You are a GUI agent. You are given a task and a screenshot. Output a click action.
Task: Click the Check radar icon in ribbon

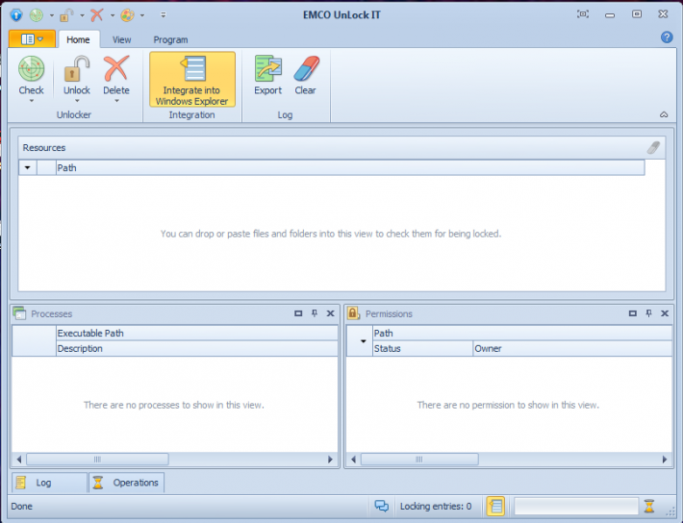(x=32, y=69)
